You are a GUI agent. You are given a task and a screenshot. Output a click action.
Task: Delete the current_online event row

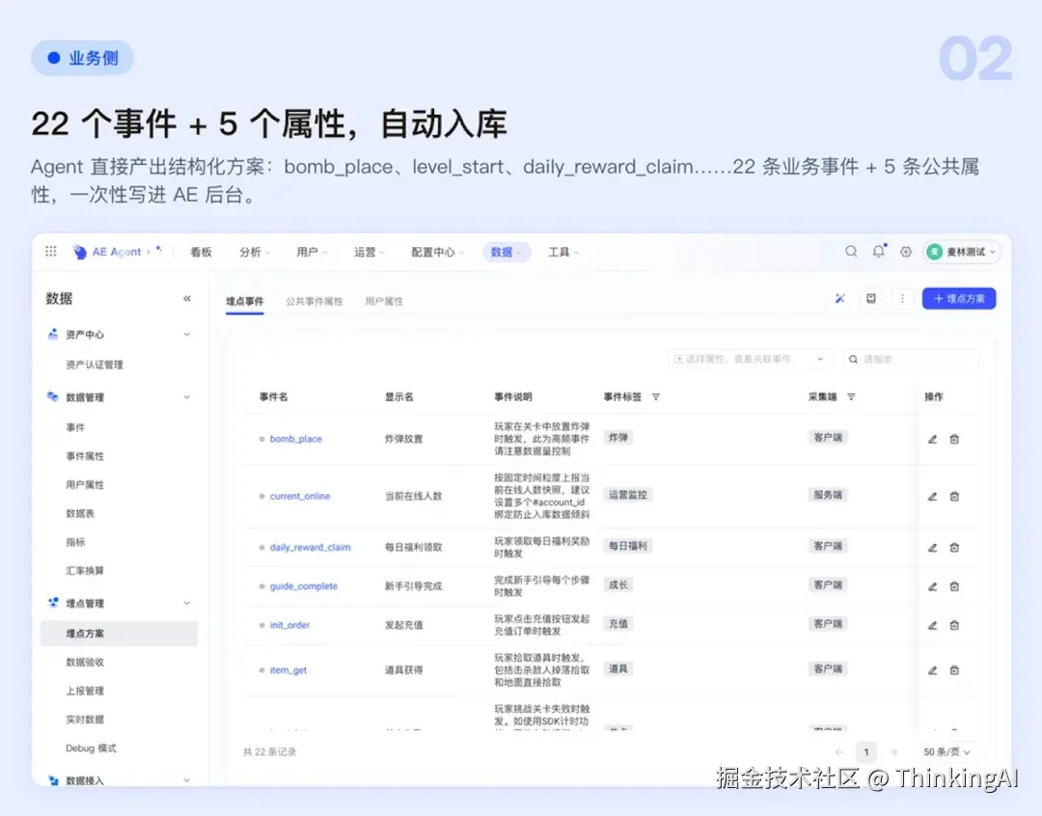click(x=954, y=497)
